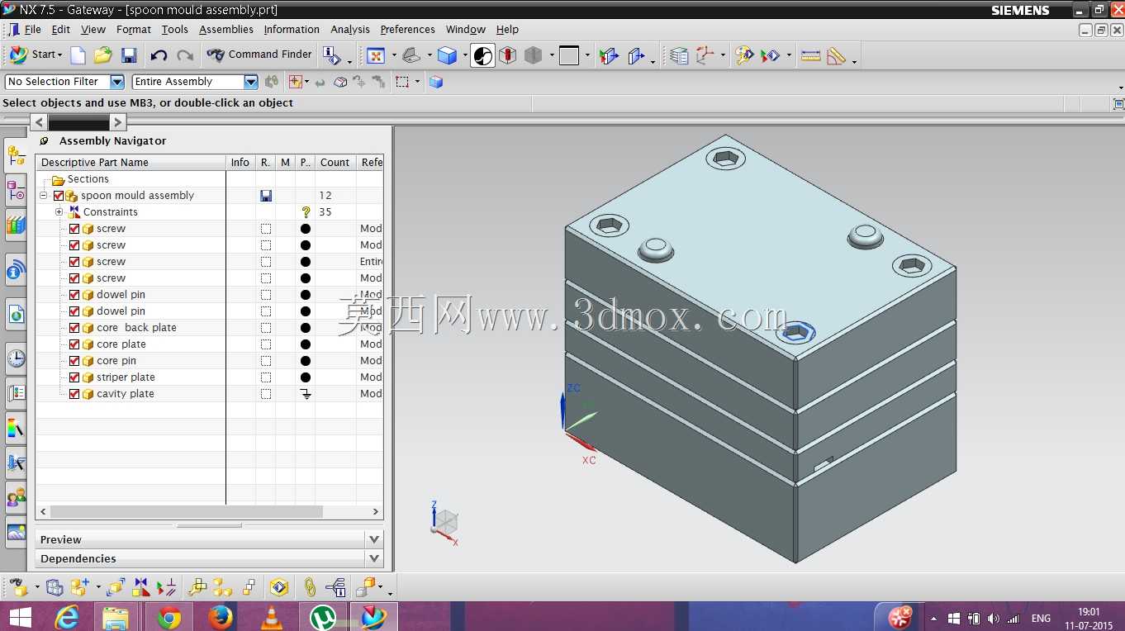Click the Count column header
This screenshot has height=631, width=1125.
[335, 163]
